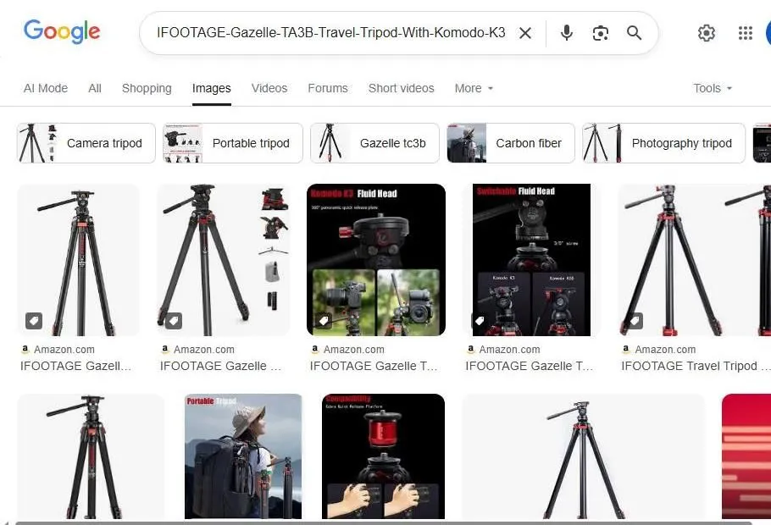
Task: Open Google Lens image search
Action: (x=601, y=33)
